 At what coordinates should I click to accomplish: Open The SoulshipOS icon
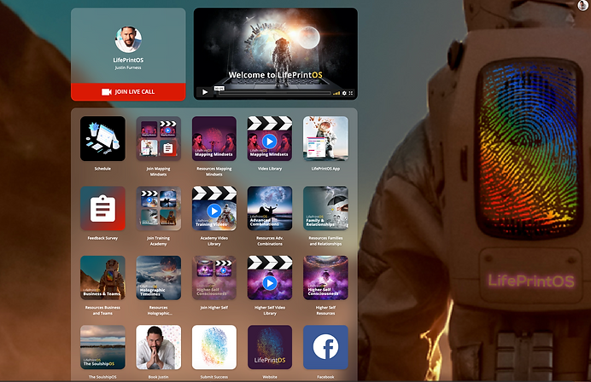click(102, 347)
